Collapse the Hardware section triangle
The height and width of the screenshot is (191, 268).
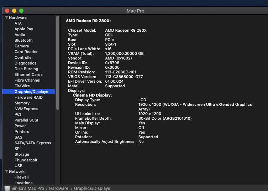tap(6, 17)
